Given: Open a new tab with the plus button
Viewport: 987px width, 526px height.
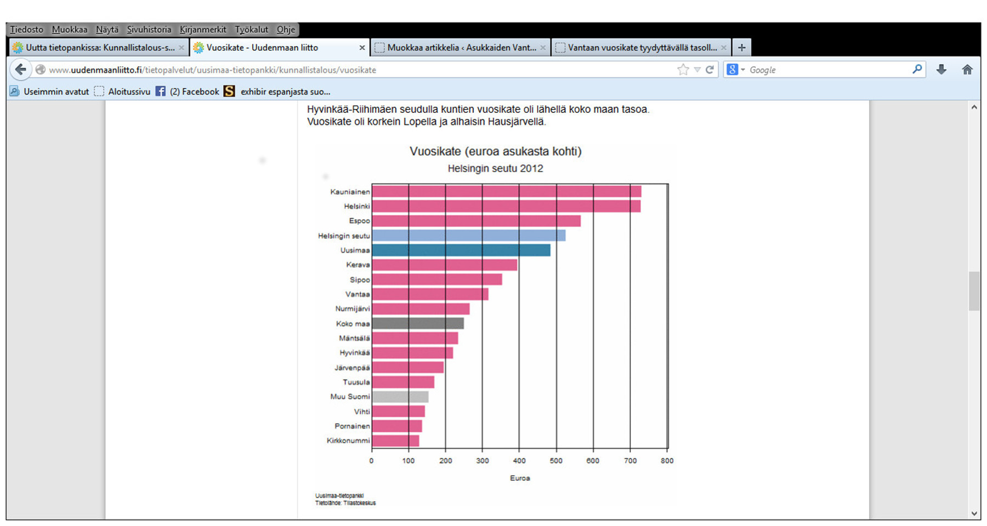Looking at the screenshot, I should 741,48.
